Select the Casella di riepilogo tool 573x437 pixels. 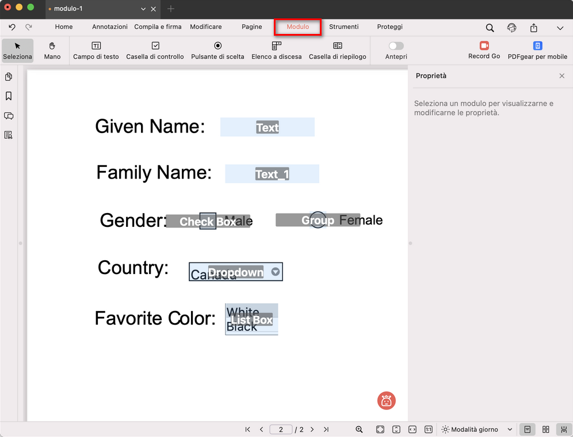tap(337, 51)
